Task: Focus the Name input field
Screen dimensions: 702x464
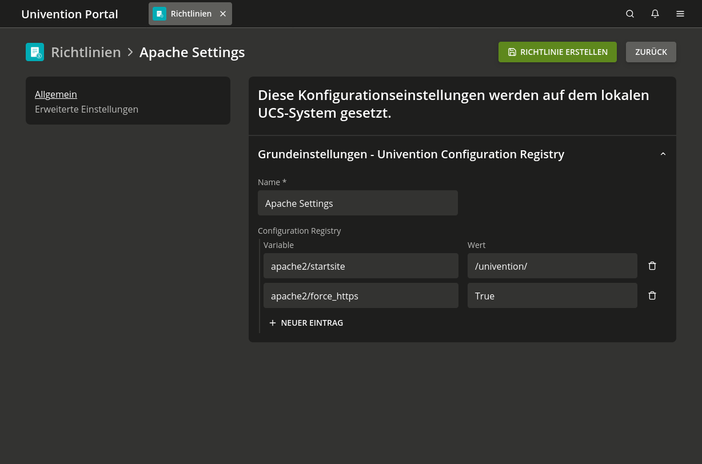Action: (358, 203)
